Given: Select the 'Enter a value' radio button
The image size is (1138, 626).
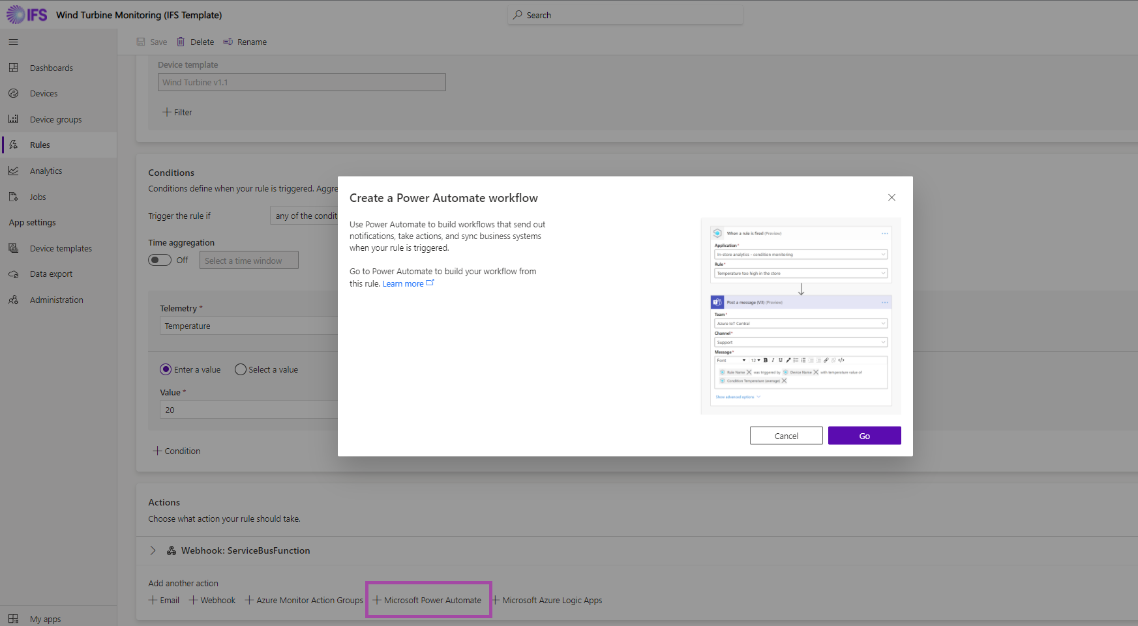Looking at the screenshot, I should (166, 369).
